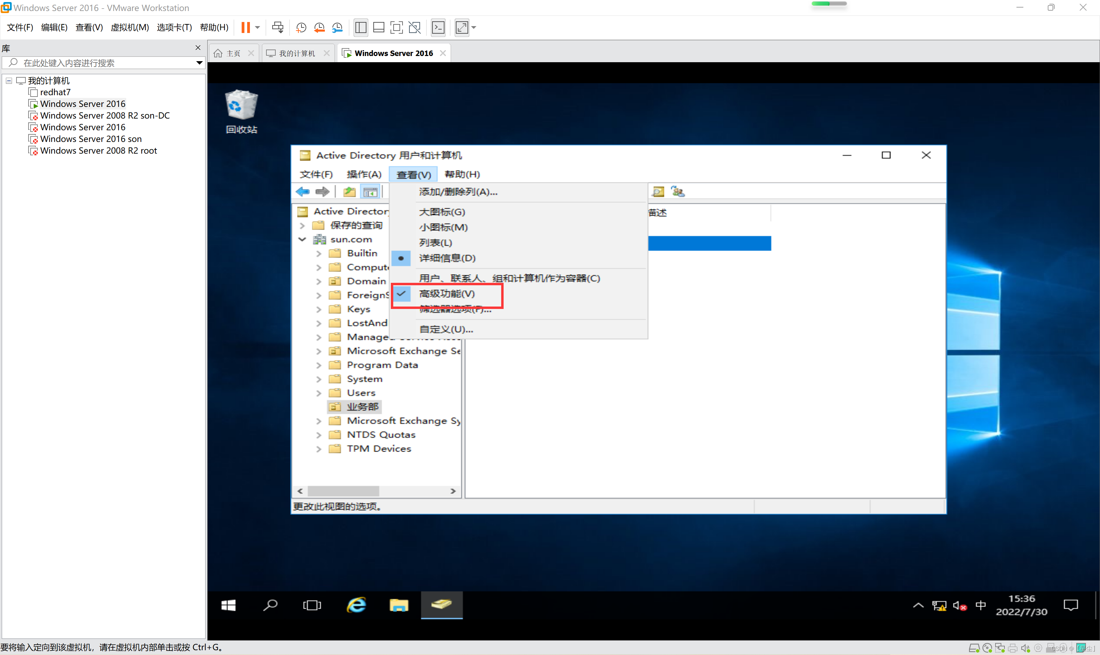Click the horizontal scrollbar in tree pane
This screenshot has height=655, width=1100.
click(343, 491)
